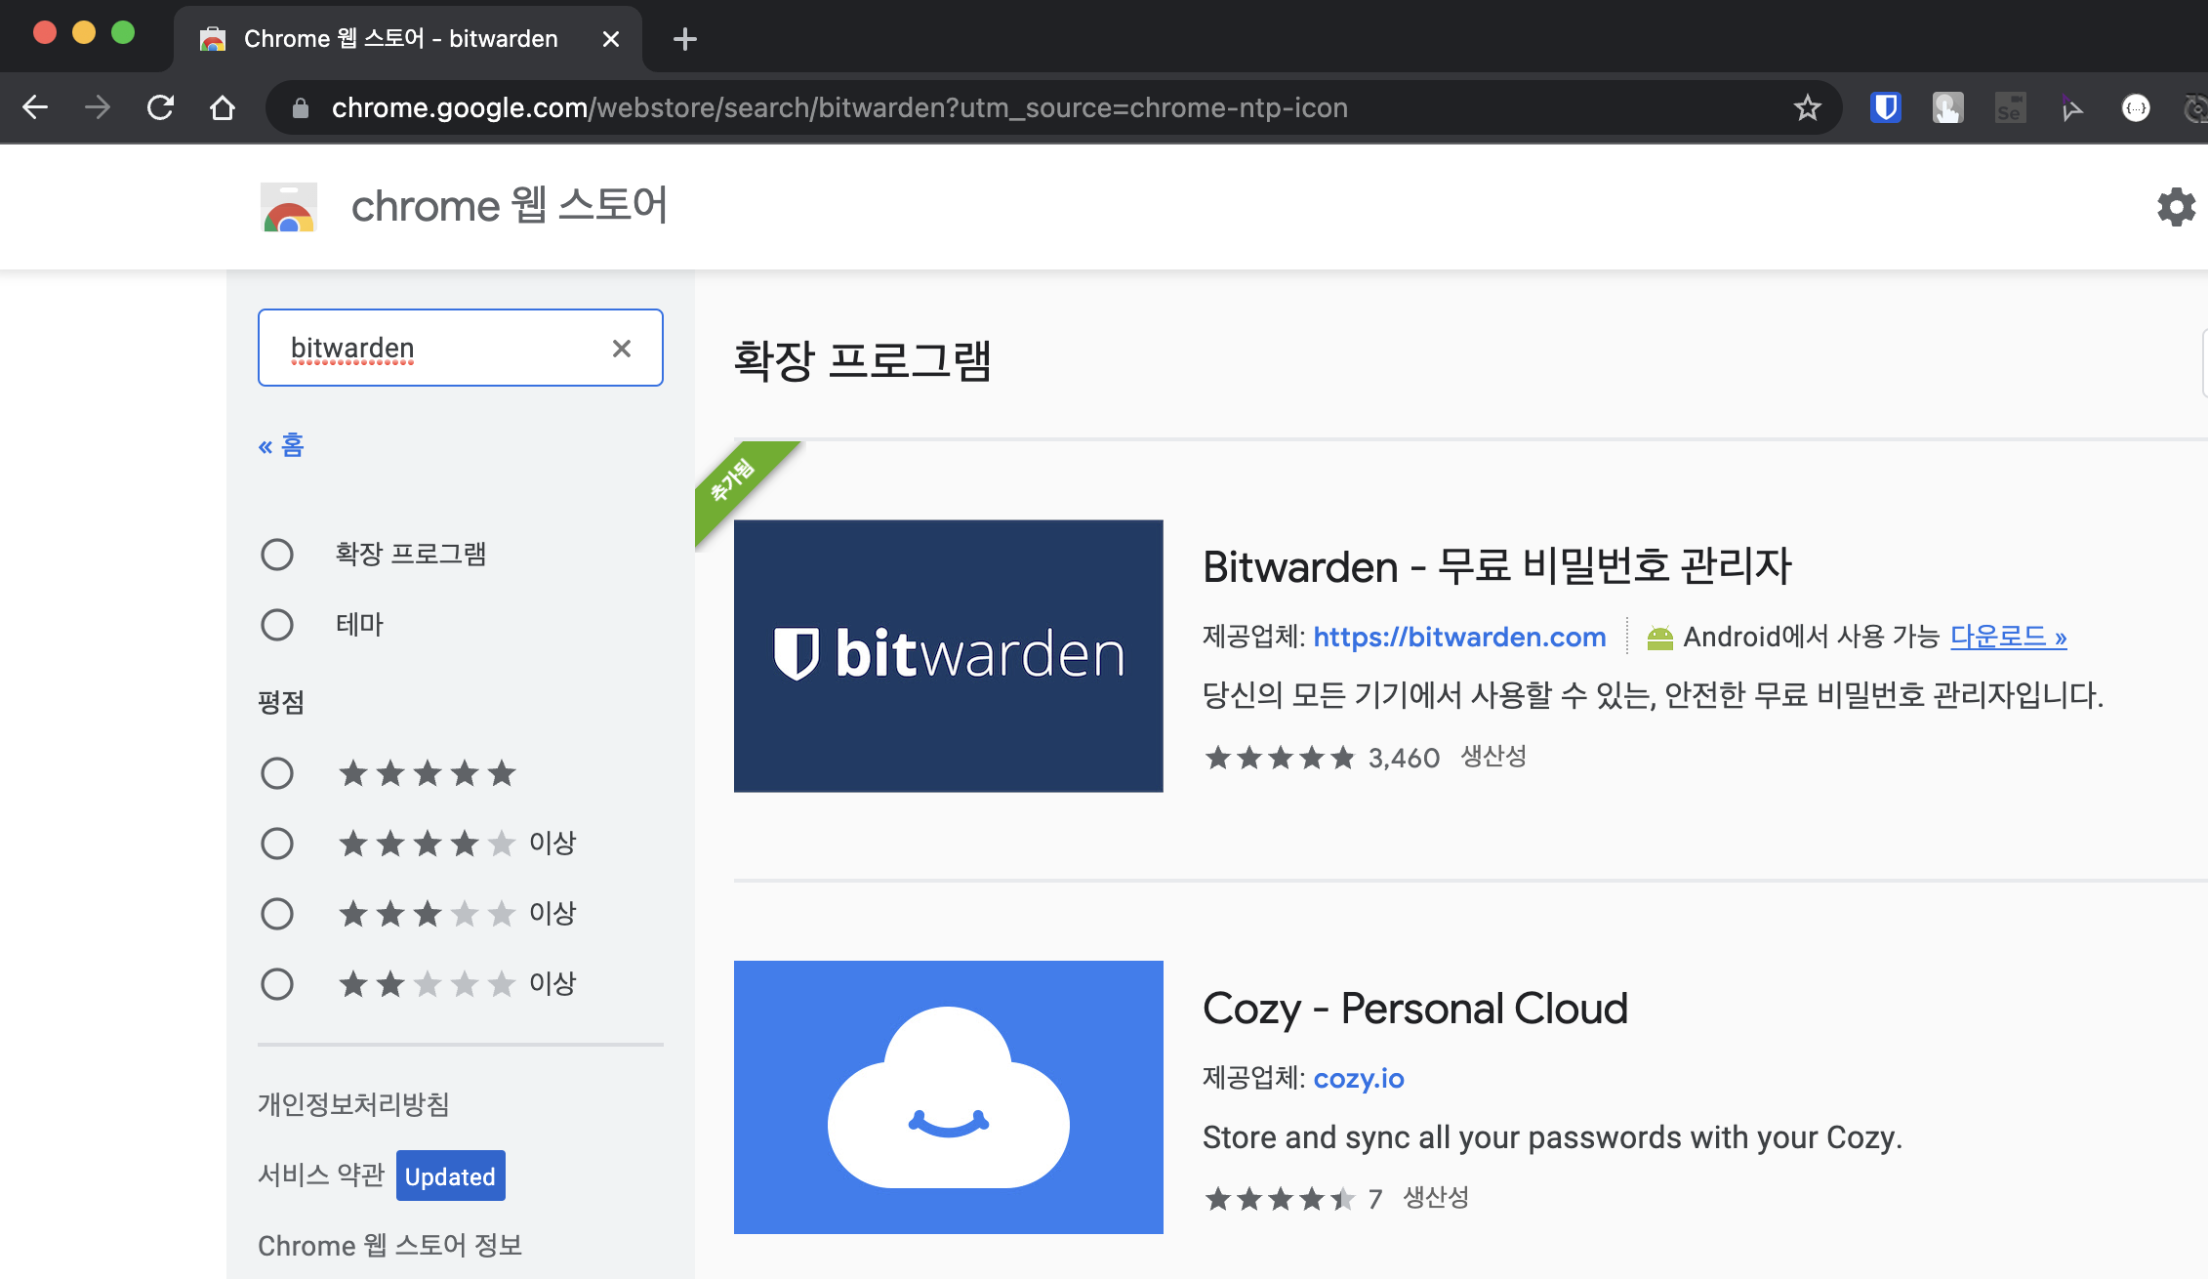Click Bitwarden's 3,460 ratings count
The width and height of the screenshot is (2208, 1279).
(1404, 758)
